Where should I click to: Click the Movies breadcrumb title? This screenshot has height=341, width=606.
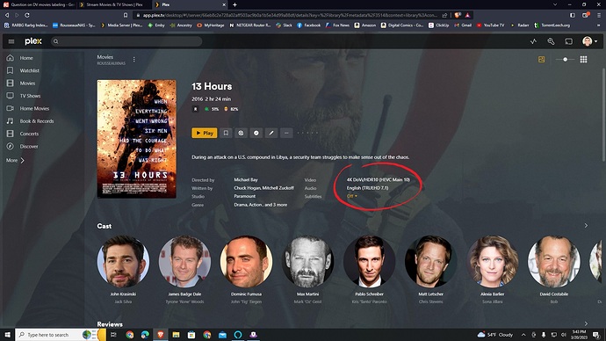105,57
